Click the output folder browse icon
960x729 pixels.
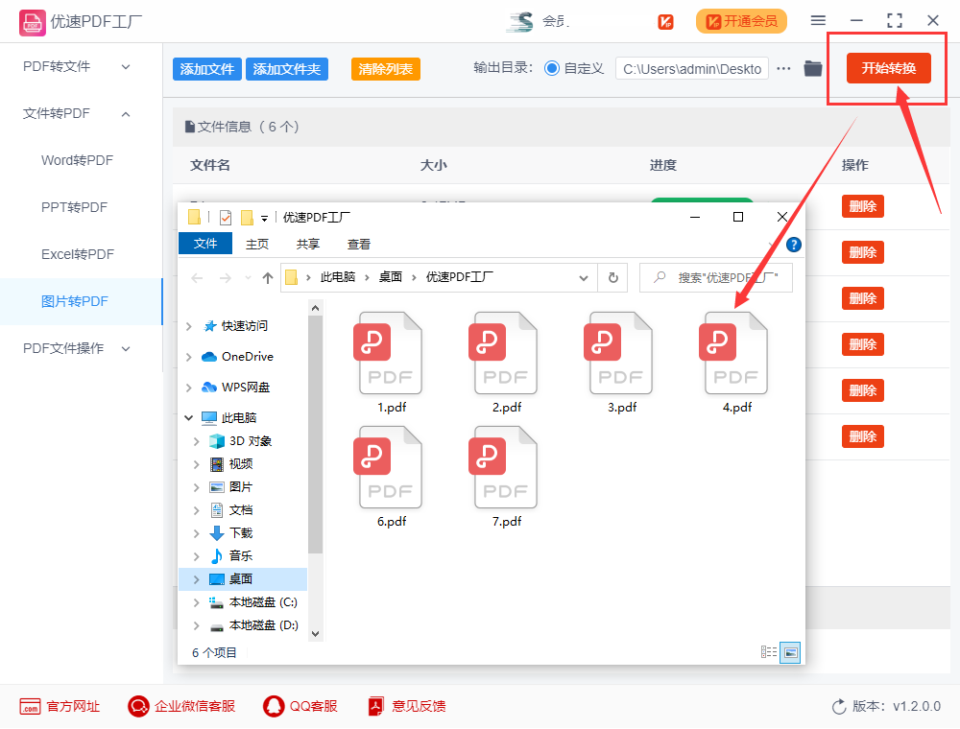pyautogui.click(x=812, y=68)
